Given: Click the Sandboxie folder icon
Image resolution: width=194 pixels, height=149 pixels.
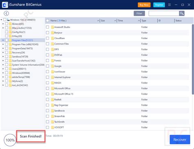Looking at the screenshot, I should click(52, 111).
